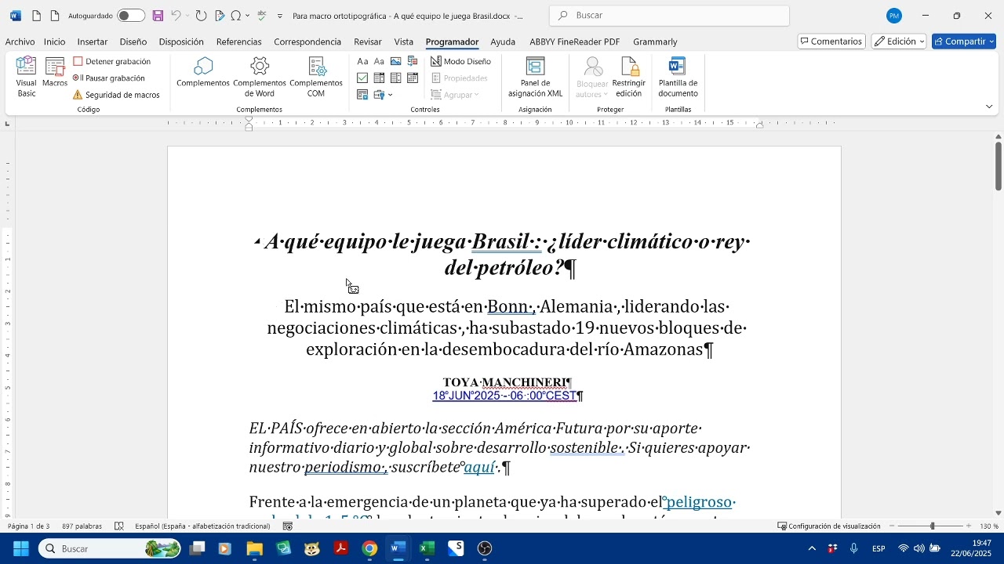Click the macro recording status bar icon

[x=288, y=526]
